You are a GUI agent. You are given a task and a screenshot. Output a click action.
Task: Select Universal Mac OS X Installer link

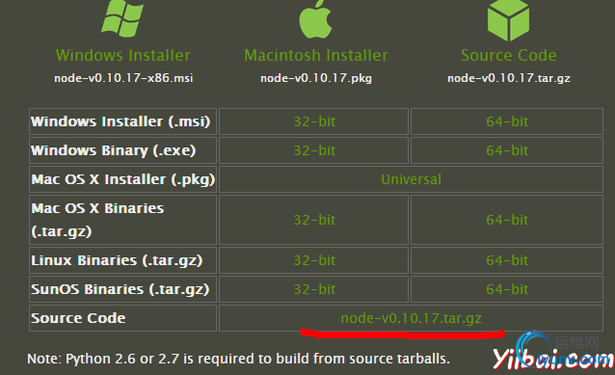tap(411, 179)
